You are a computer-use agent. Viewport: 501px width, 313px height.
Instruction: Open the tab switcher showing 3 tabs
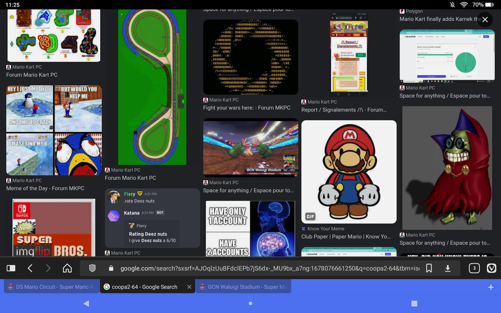point(474,268)
